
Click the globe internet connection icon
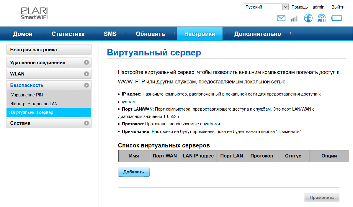[308, 18]
